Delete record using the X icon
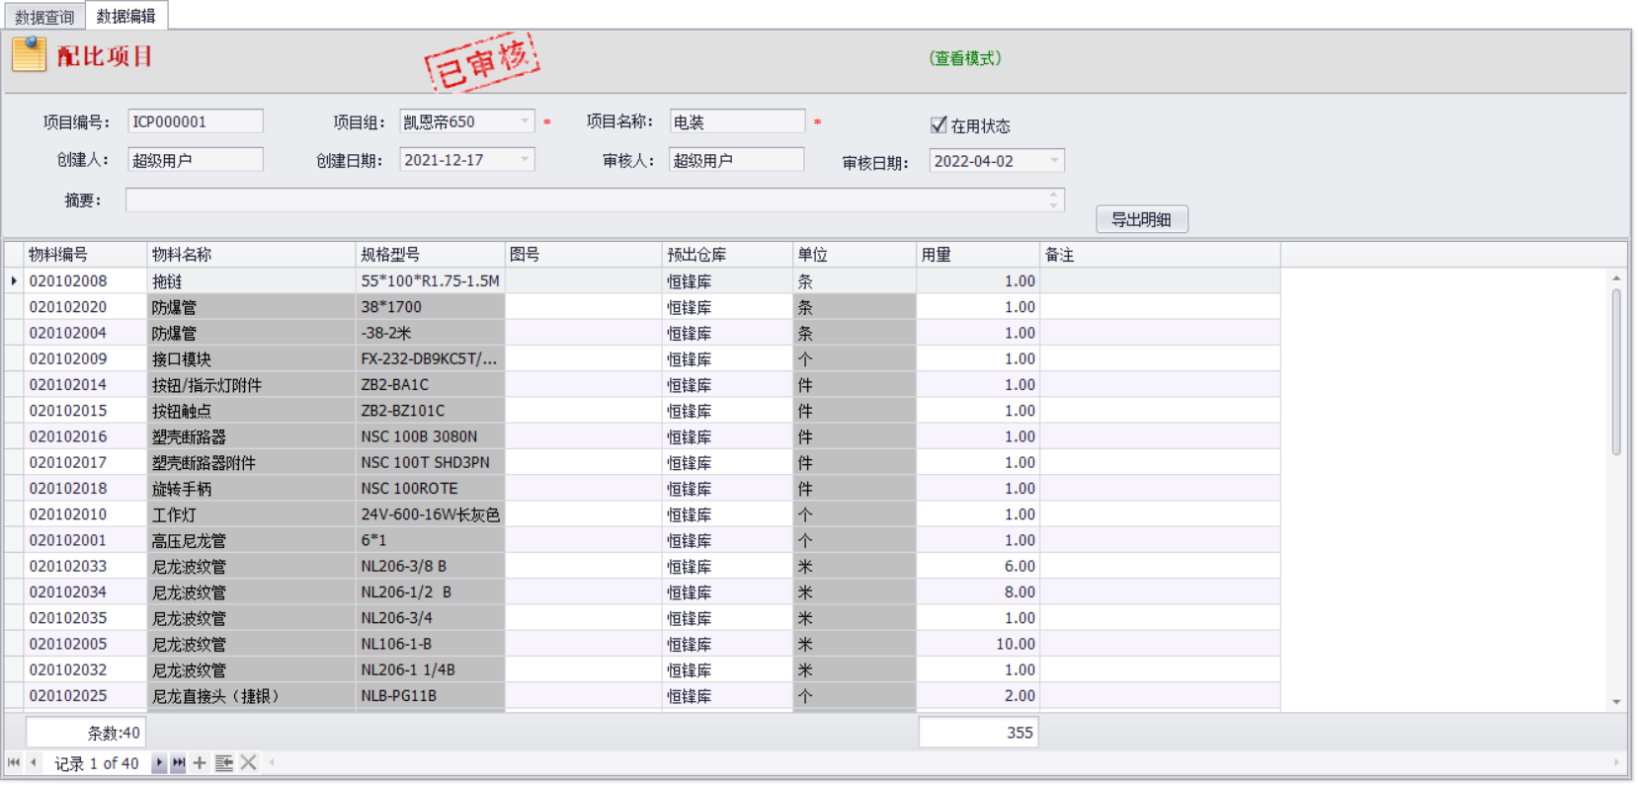The image size is (1638, 785). 249,762
